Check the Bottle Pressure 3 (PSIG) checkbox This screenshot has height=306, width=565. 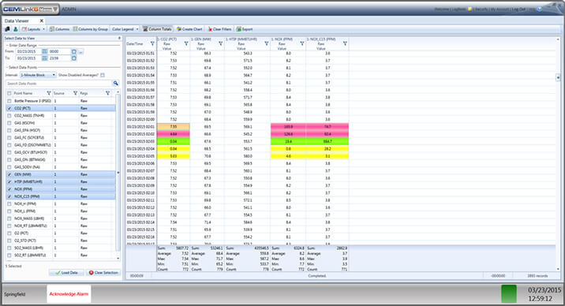click(9, 101)
